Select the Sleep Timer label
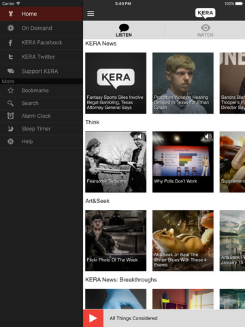The height and width of the screenshot is (327, 245). tap(36, 129)
